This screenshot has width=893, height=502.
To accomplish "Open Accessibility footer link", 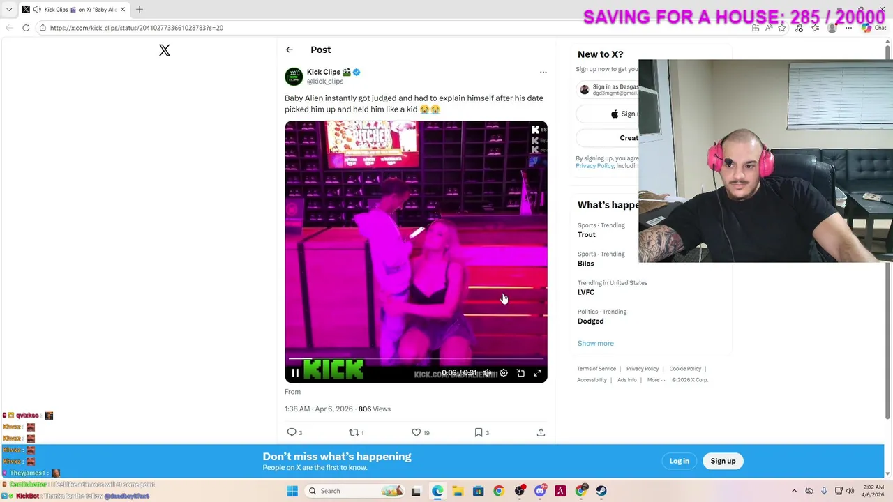I will point(592,380).
